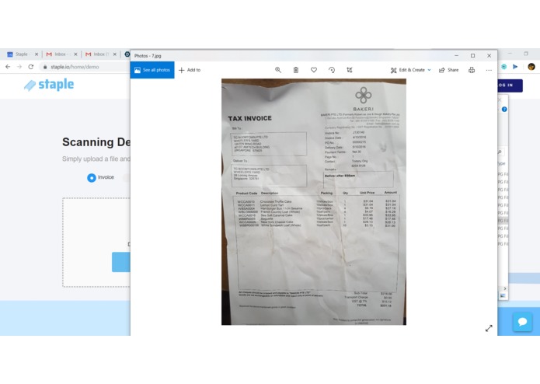Click the teal gear browser extension icon
This screenshot has height=384, width=540.
click(x=503, y=67)
